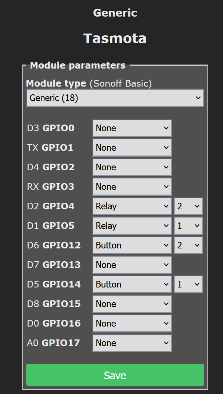Open the Button dropdown for GPIO14

(132, 284)
